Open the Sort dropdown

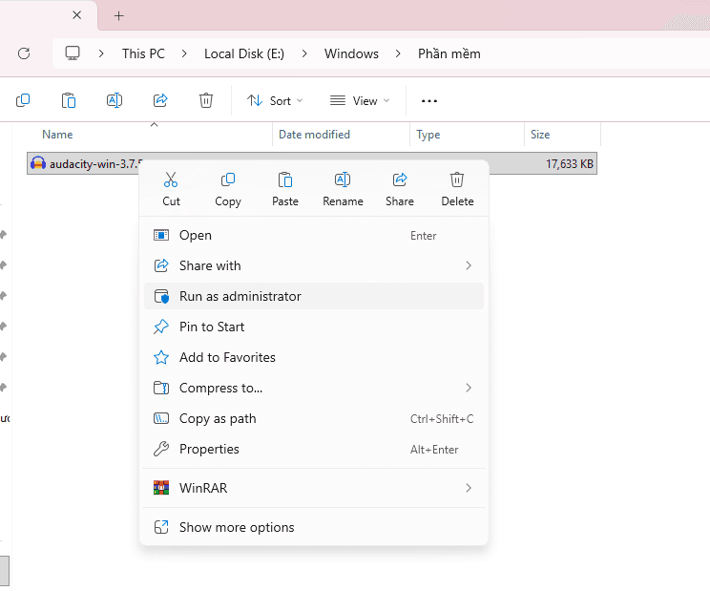point(275,100)
